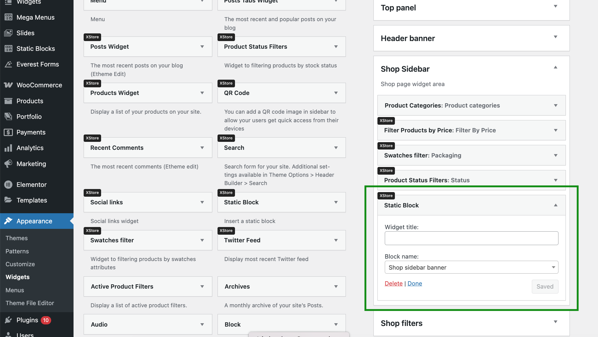Expand the Swatches filter available widget arrow

click(202, 240)
